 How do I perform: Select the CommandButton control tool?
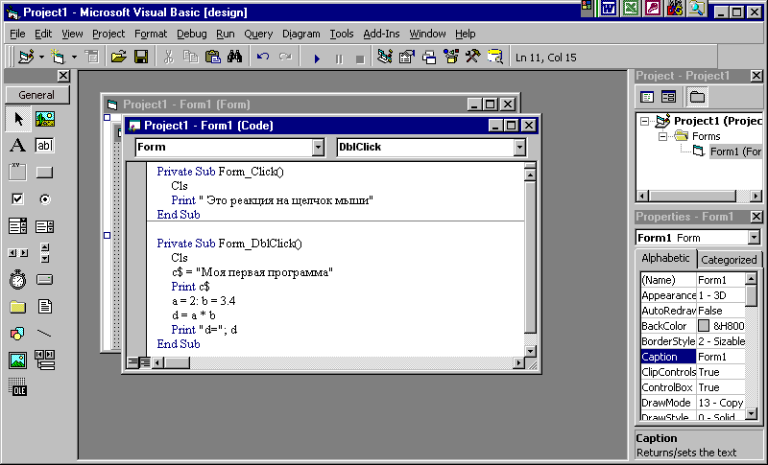(44, 173)
